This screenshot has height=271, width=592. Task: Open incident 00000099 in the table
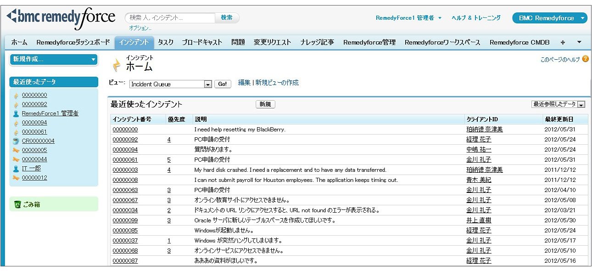click(125, 220)
